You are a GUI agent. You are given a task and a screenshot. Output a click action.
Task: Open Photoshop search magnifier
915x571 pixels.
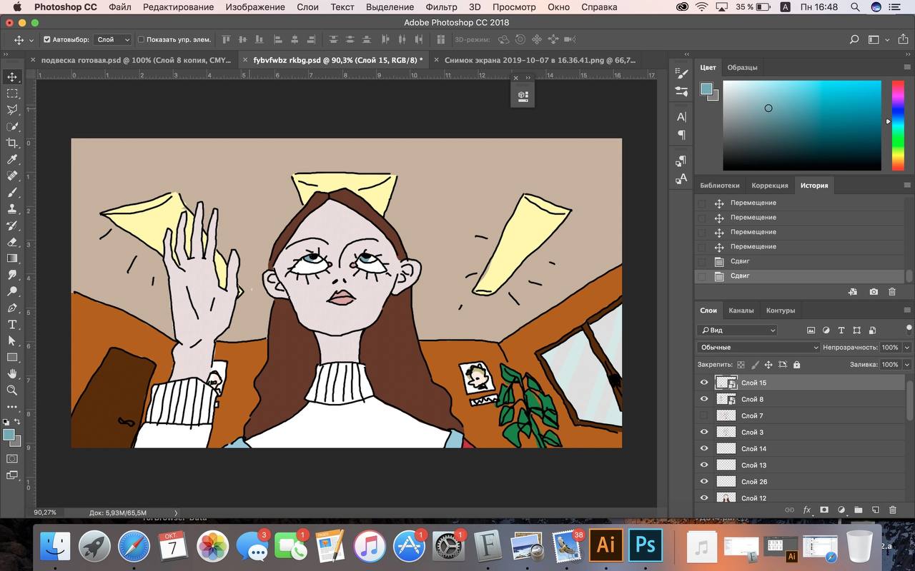[854, 40]
